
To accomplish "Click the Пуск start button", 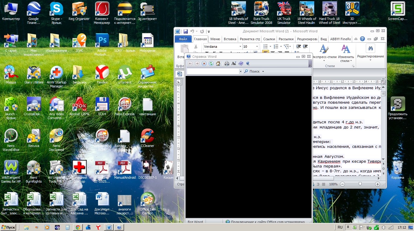I will tap(8, 227).
